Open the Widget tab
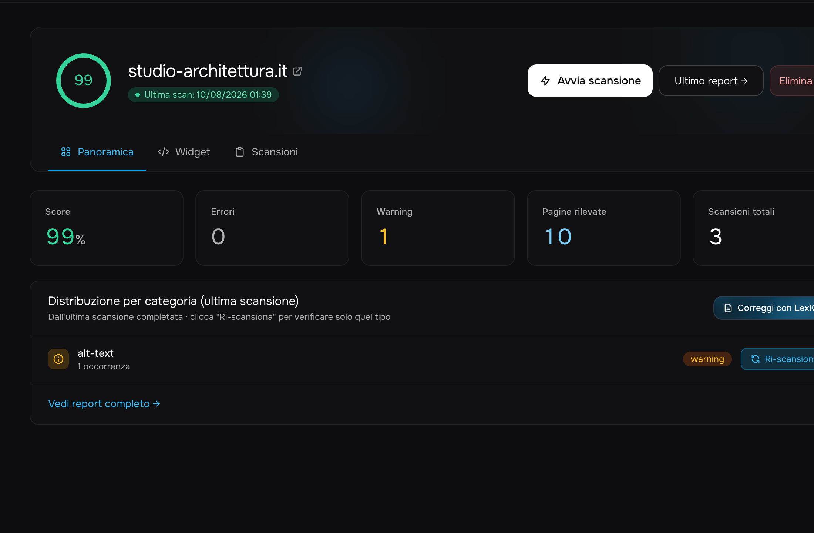The height and width of the screenshot is (533, 814). click(x=184, y=152)
